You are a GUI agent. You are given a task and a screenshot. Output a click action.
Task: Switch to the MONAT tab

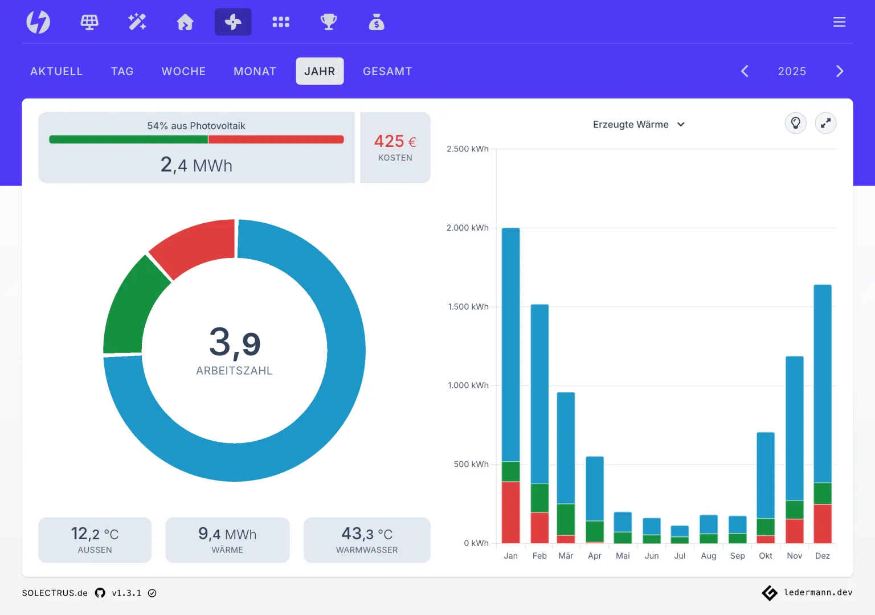[x=255, y=71]
